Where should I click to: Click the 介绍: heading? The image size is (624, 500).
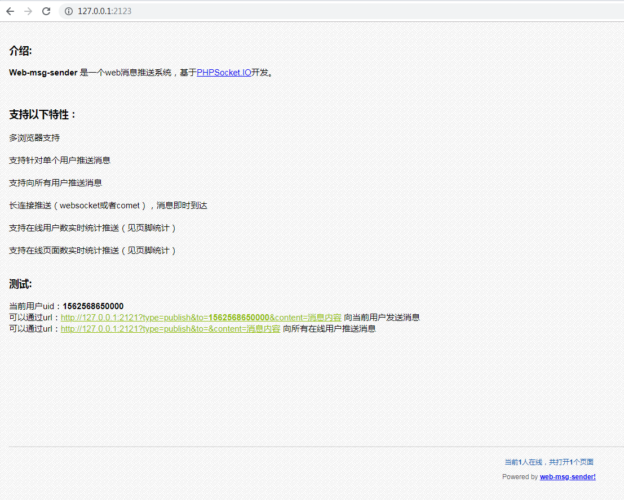tap(20, 51)
